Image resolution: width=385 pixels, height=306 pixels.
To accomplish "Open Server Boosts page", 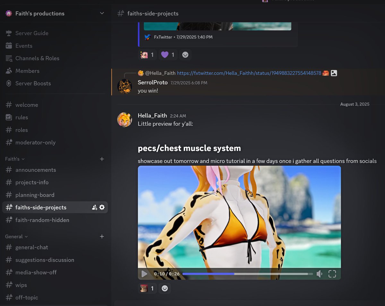I will (x=33, y=83).
